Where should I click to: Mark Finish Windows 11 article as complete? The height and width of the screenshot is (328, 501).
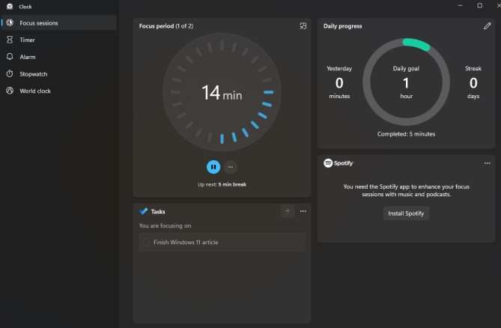click(146, 242)
